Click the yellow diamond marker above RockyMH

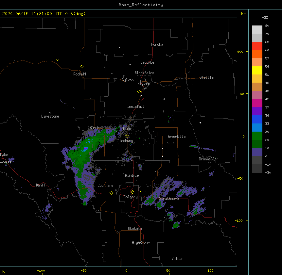[x=81, y=67]
